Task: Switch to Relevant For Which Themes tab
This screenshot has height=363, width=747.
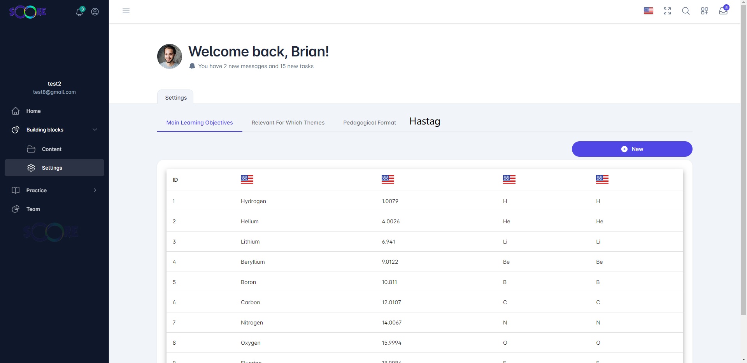Action: (x=288, y=123)
